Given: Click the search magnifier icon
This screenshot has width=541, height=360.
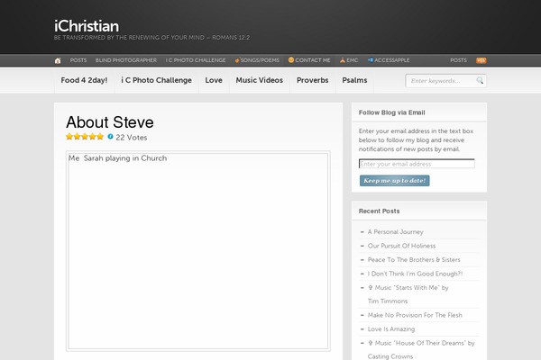Looking at the screenshot, I should 480,80.
